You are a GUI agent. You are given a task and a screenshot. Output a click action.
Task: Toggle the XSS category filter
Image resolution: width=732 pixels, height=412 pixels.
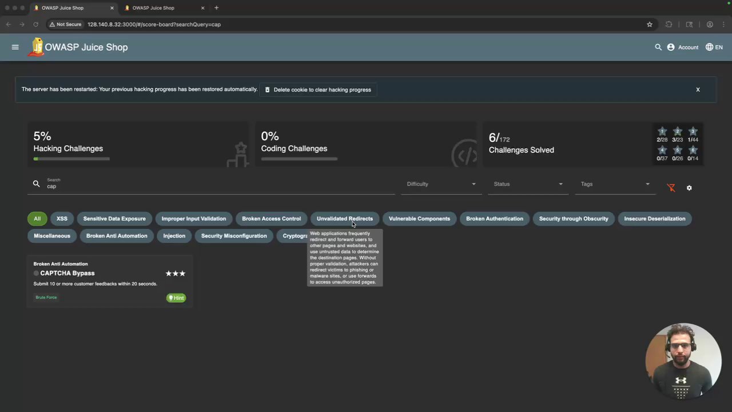[x=62, y=219]
